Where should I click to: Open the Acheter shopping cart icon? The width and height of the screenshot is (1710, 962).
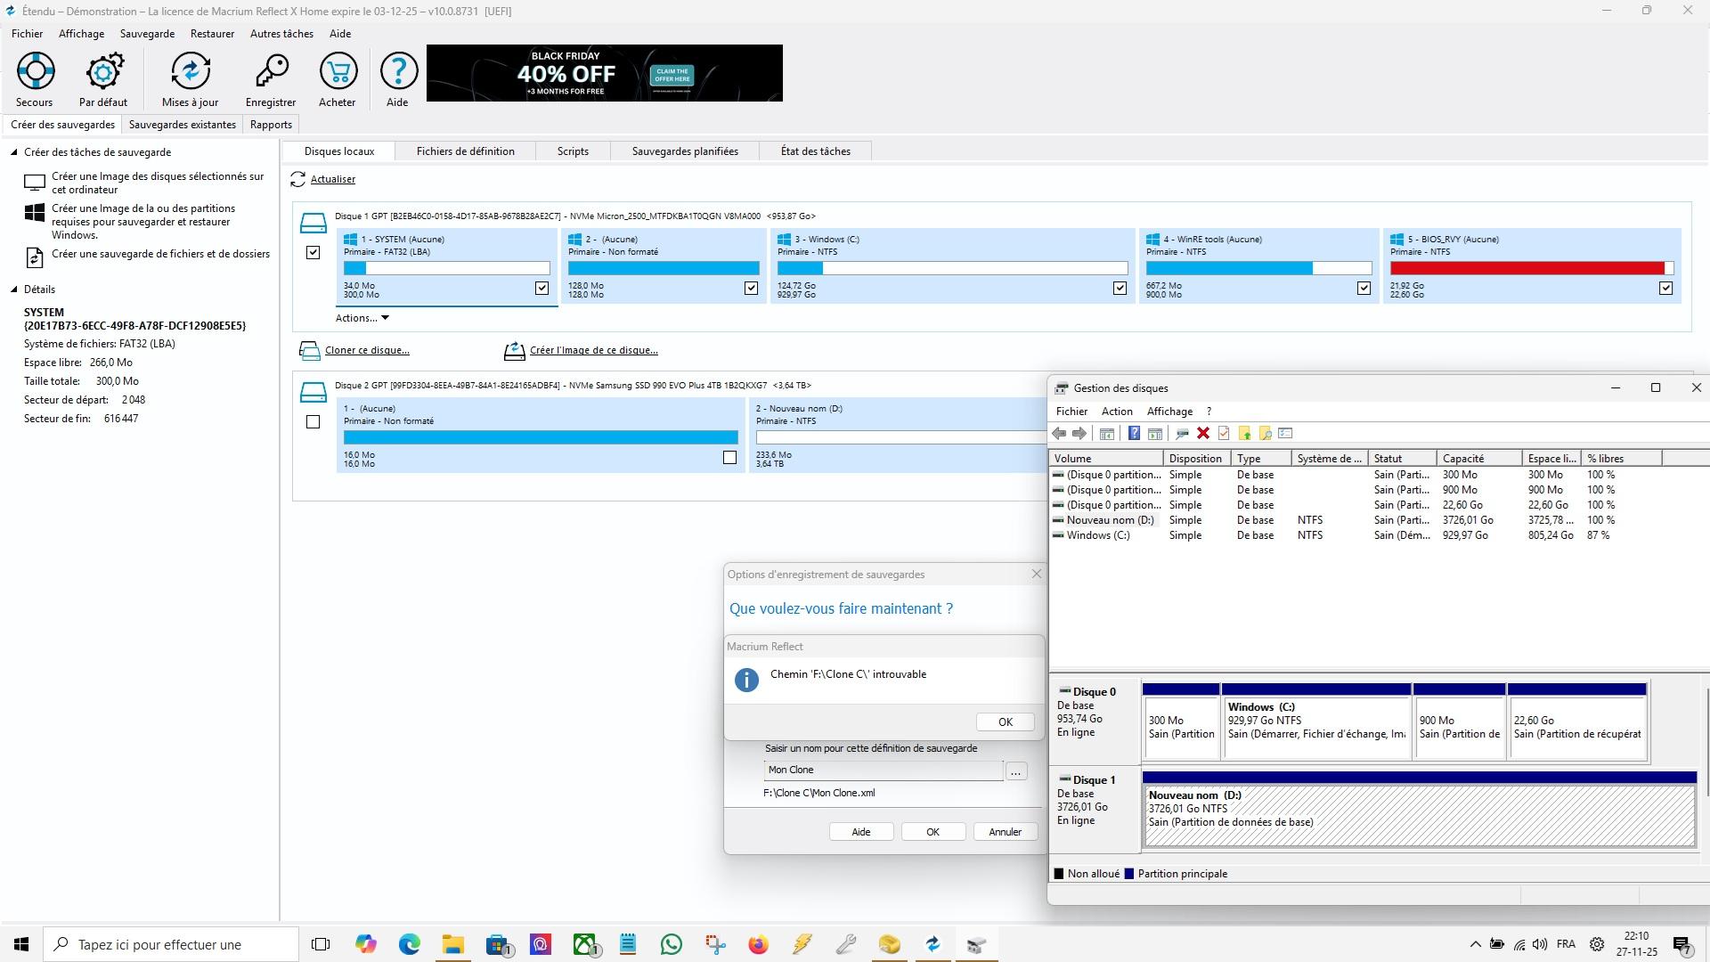[338, 71]
